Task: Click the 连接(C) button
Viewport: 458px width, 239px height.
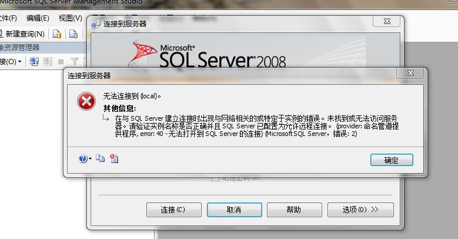Action: click(x=174, y=210)
